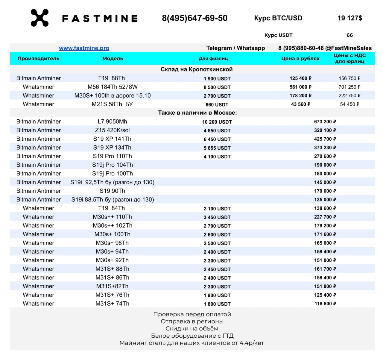Select Также в наличии в Москве heading
Viewport: 383px width, 358px height.
[197, 113]
